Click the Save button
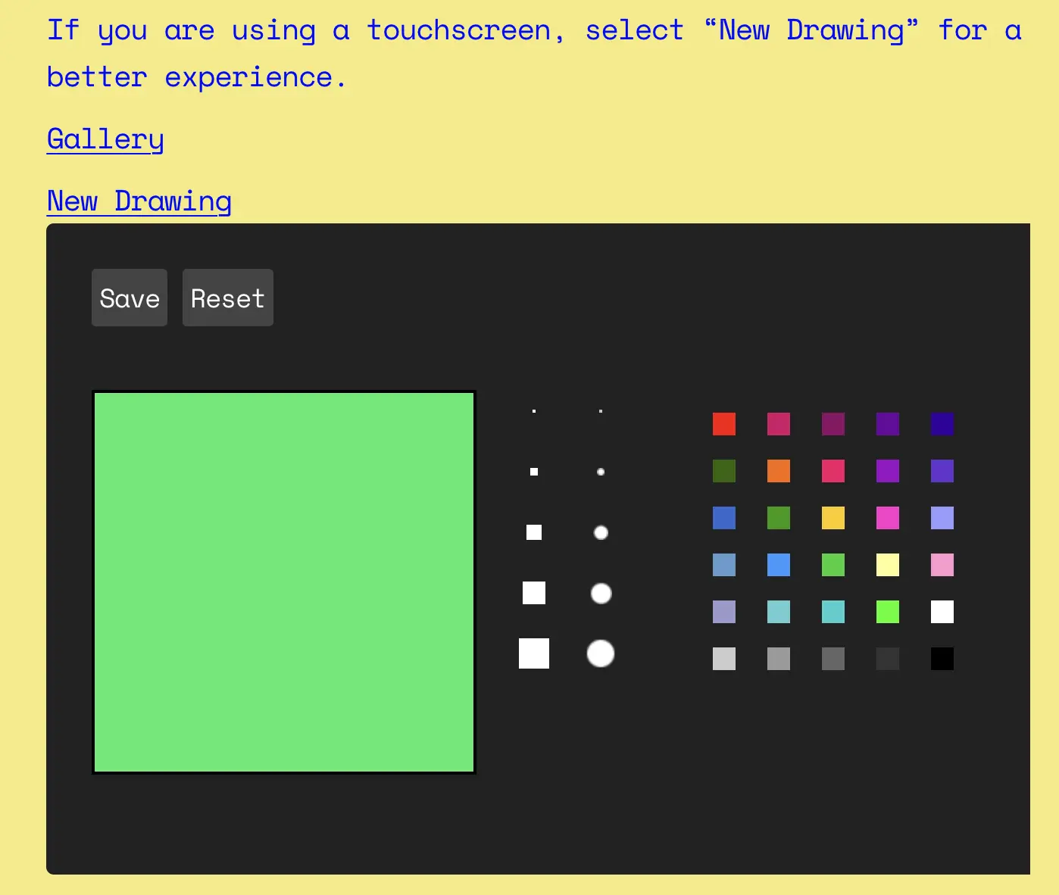 coord(129,298)
